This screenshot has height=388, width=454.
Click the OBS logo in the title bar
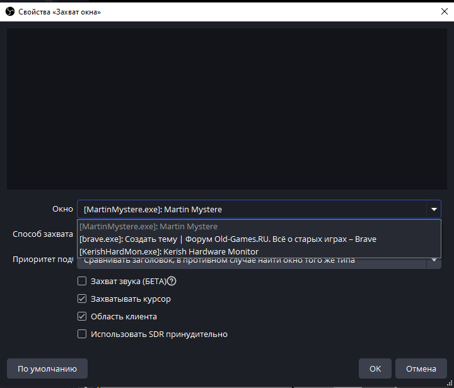point(9,11)
